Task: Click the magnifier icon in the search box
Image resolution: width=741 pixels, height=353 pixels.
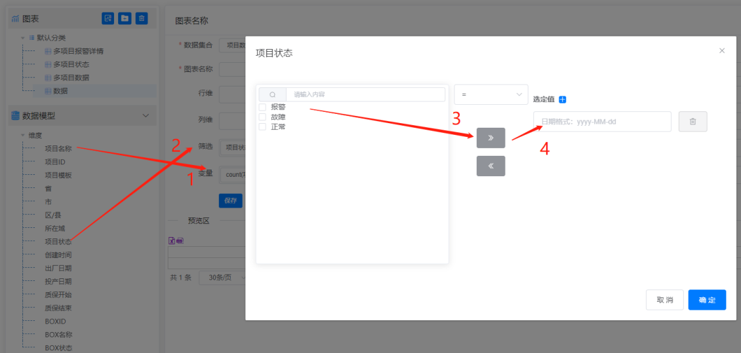Action: click(x=272, y=95)
